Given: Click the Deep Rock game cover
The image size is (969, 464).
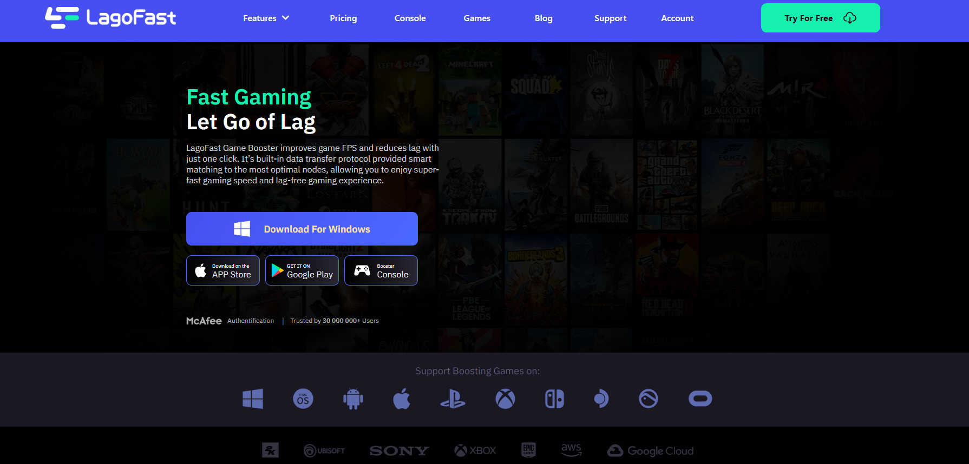Looking at the screenshot, I should (x=798, y=184).
